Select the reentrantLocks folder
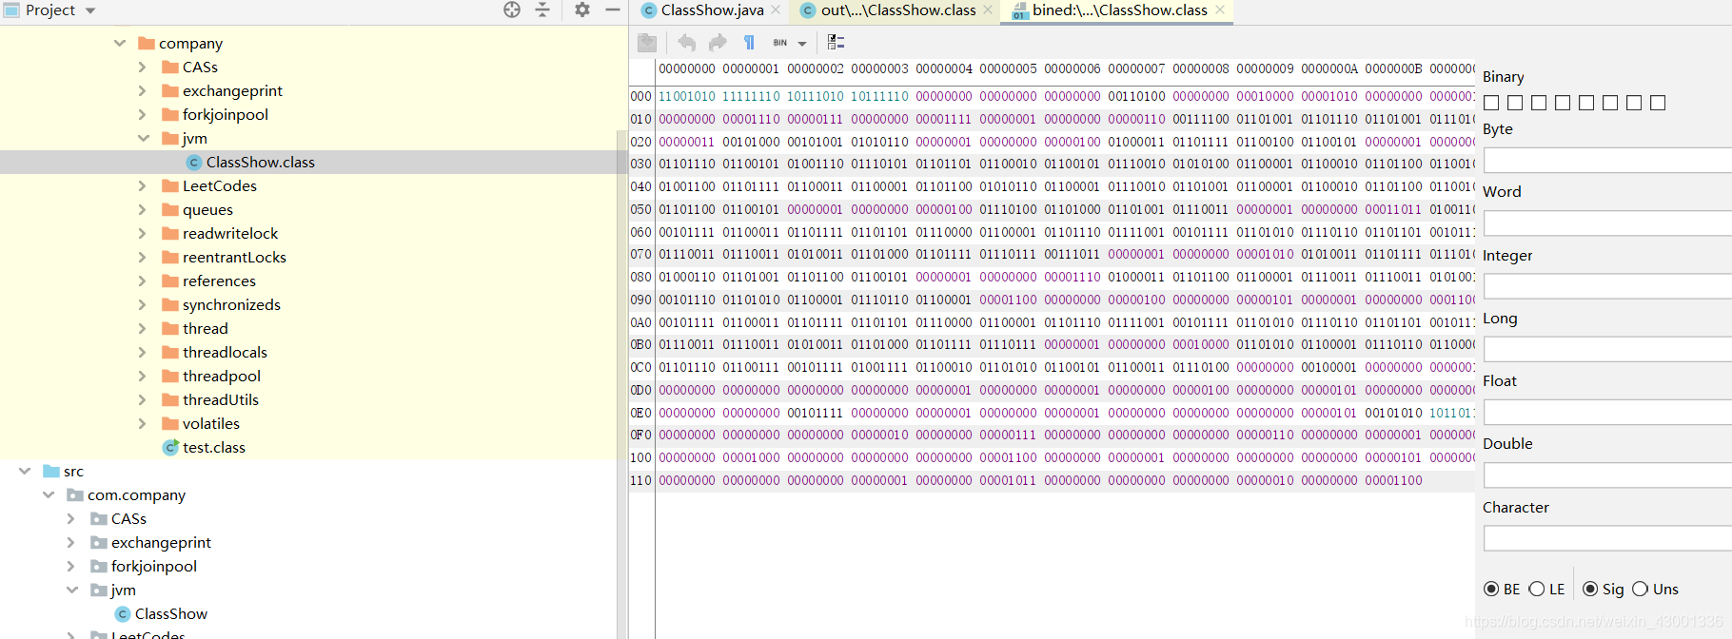 tap(234, 257)
